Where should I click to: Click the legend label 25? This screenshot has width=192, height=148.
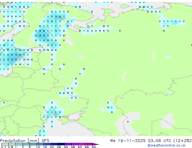(59, 147)
